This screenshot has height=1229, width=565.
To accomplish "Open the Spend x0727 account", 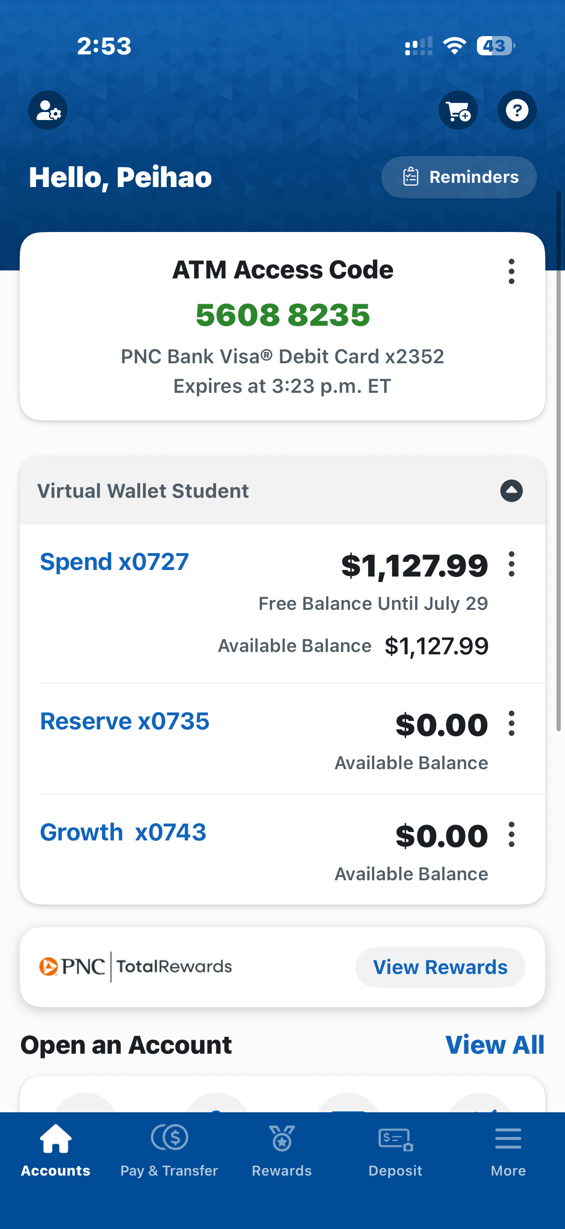I will [114, 562].
